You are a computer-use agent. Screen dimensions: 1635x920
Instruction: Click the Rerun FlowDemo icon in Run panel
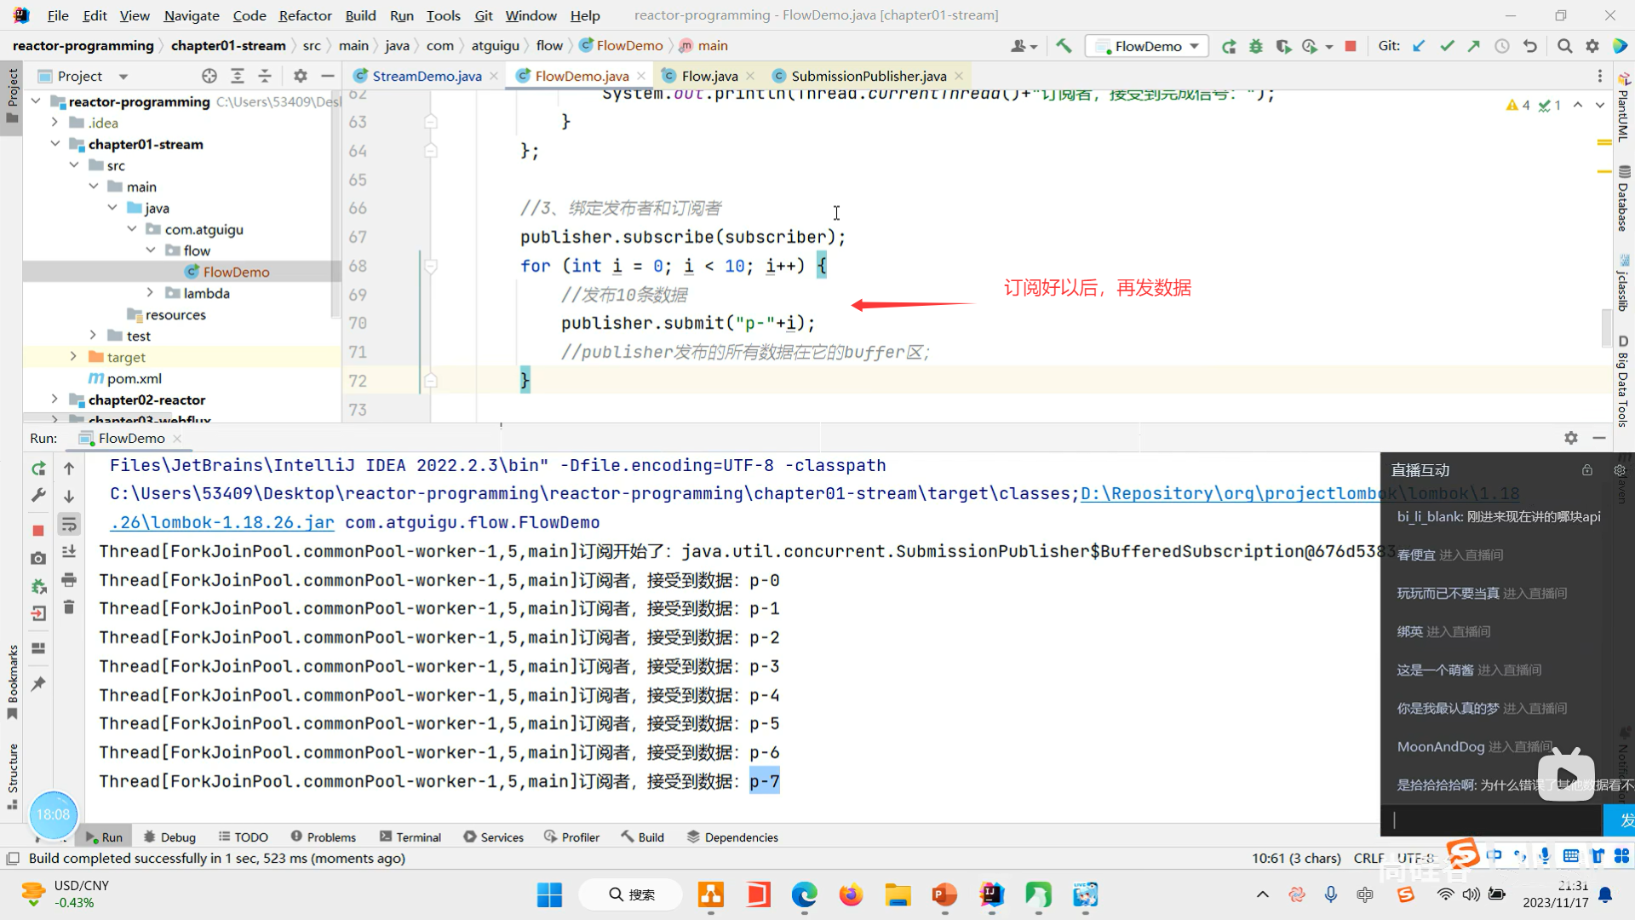[38, 469]
